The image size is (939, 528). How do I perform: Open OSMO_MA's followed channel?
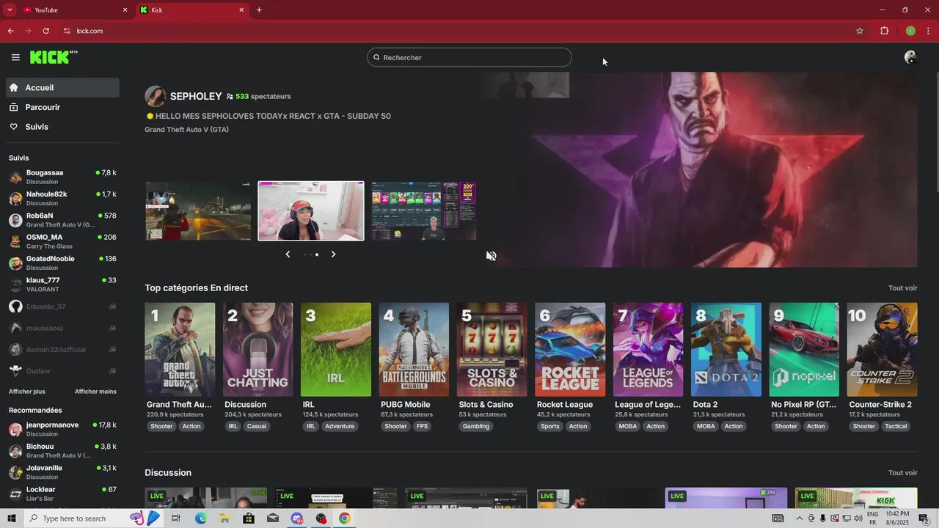(62, 241)
